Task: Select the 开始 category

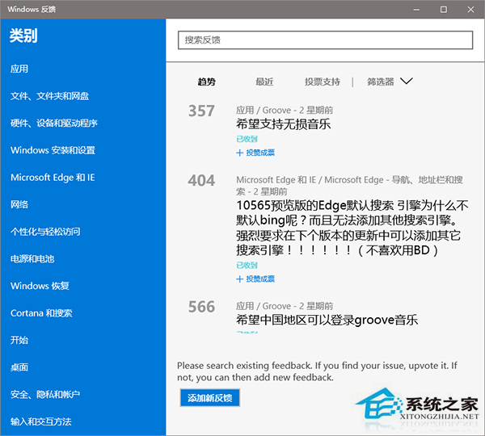Action: point(19,340)
